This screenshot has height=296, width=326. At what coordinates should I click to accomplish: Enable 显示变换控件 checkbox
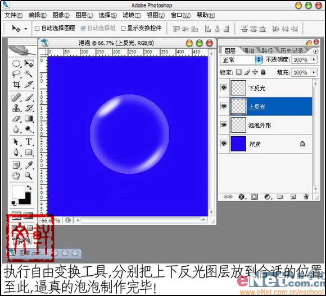[123, 29]
